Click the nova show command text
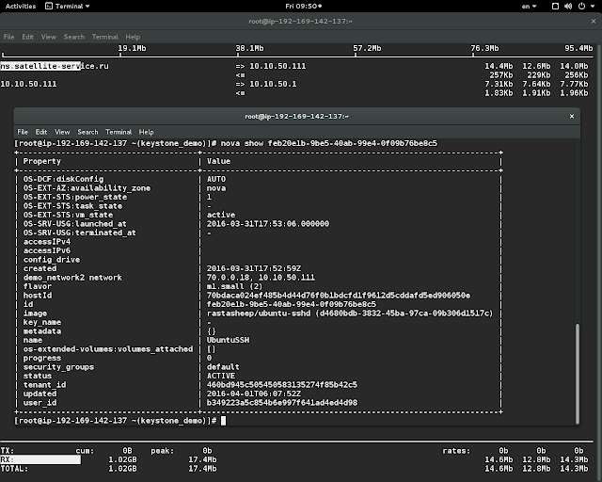 tap(328, 143)
